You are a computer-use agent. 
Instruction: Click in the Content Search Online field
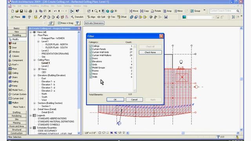[x=223, y=11]
